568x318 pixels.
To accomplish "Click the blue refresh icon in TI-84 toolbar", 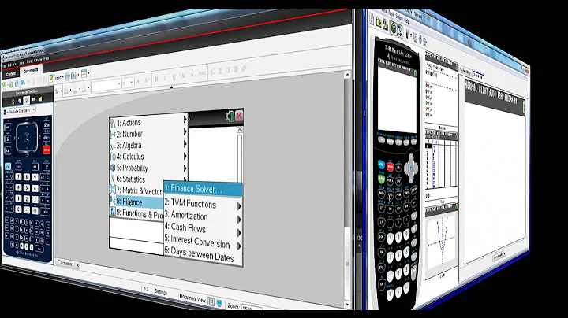I will click(400, 31).
